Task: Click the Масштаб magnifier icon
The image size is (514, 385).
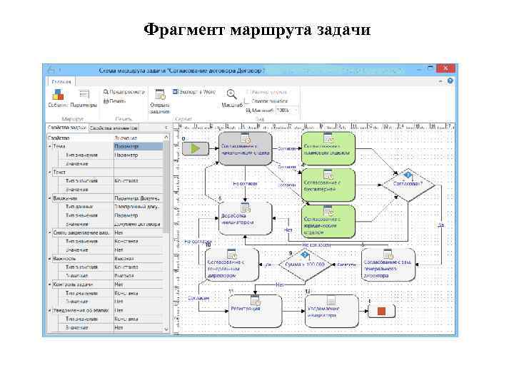Action: 231,95
